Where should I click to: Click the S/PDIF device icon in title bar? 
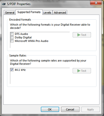pyautogui.click(x=4, y=4)
